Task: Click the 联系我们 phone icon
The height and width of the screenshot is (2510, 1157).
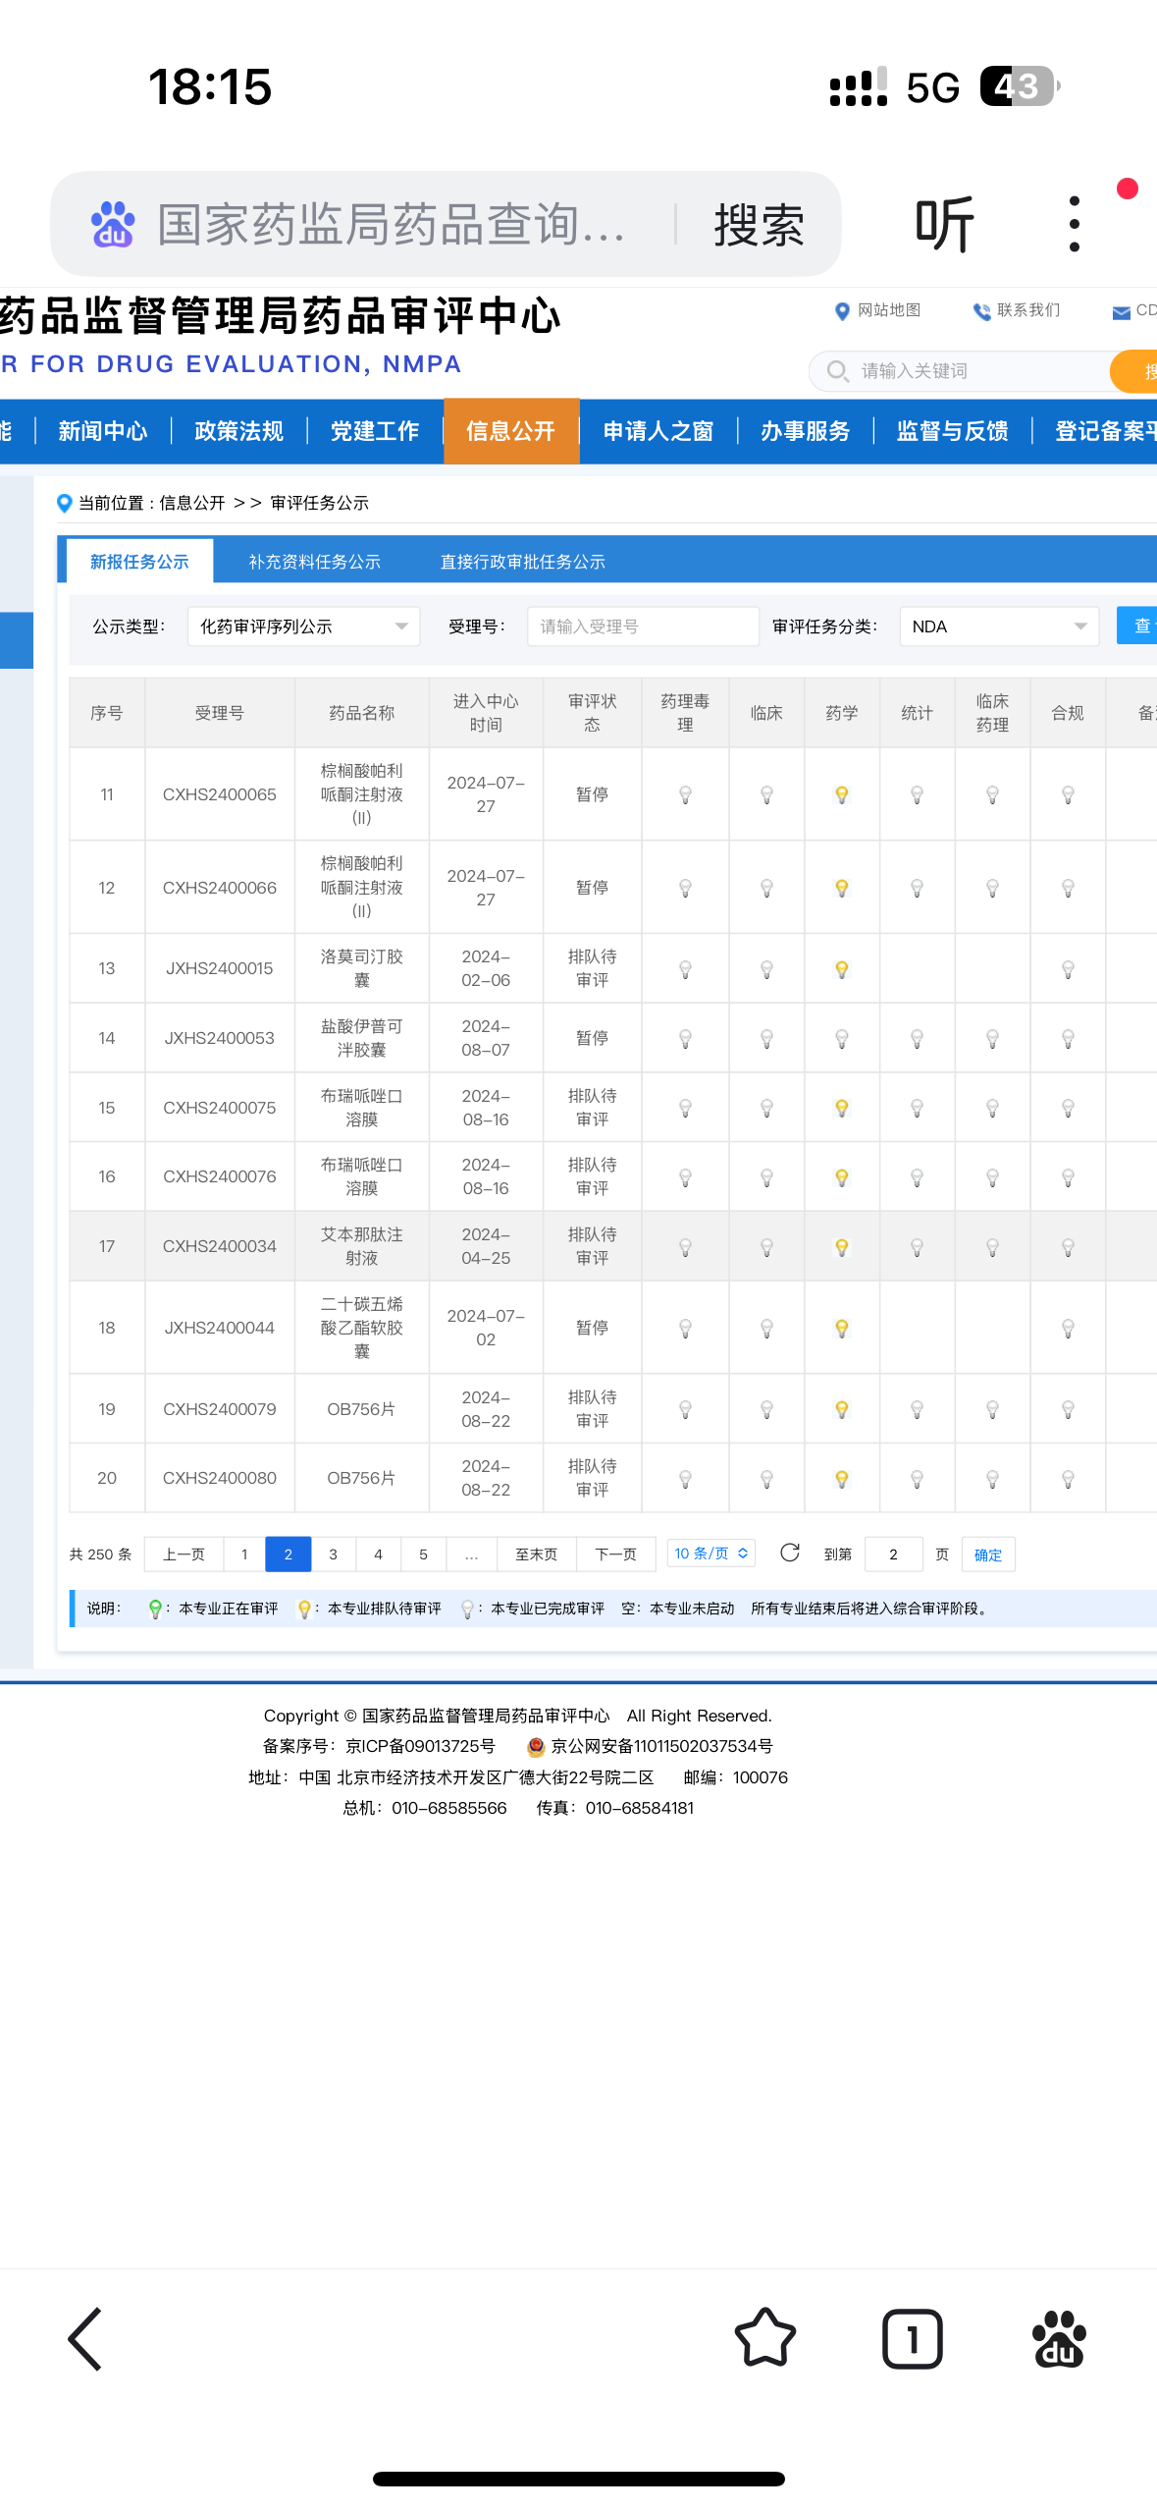Action: (x=981, y=311)
